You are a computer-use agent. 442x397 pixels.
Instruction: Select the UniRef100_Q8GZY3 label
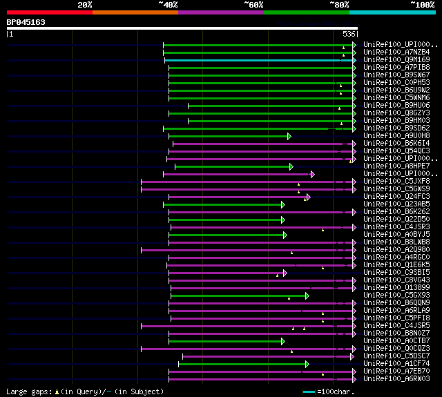click(x=396, y=113)
